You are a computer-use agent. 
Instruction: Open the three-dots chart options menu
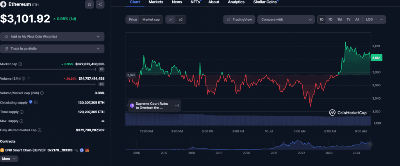pos(381,20)
